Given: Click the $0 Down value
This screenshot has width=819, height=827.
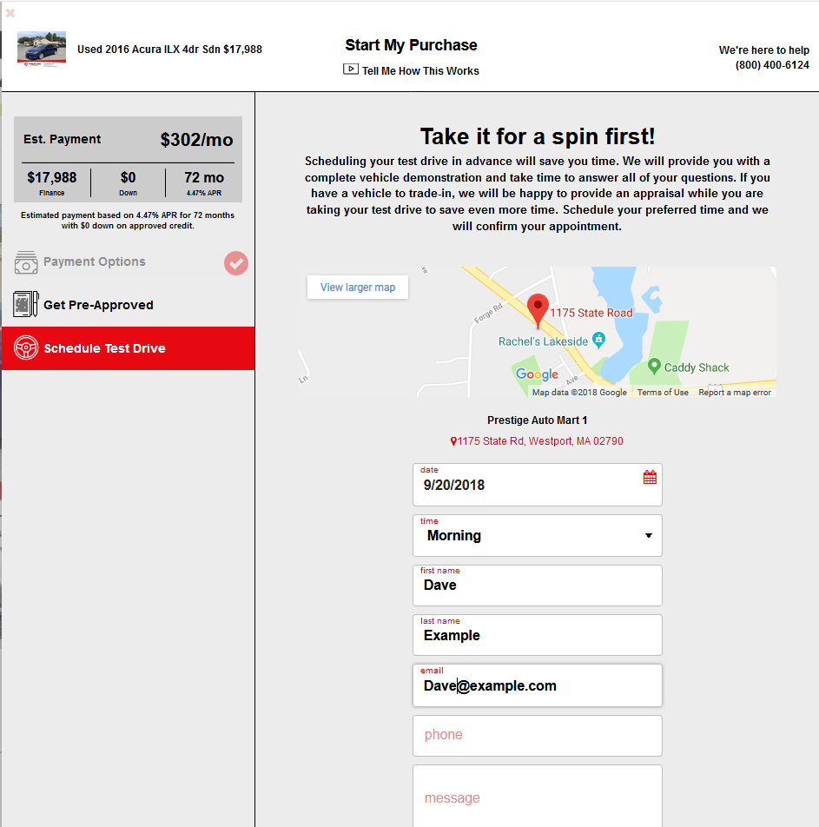Looking at the screenshot, I should coord(128,177).
